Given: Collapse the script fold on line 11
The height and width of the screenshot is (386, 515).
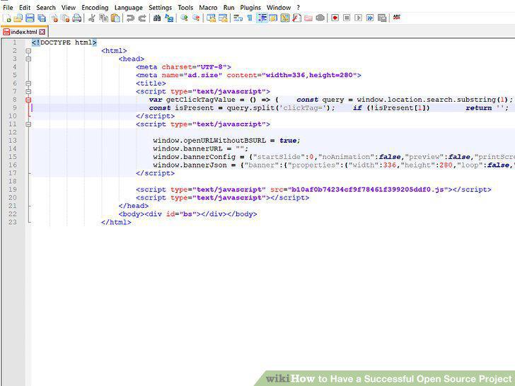Looking at the screenshot, I should pos(28,124).
